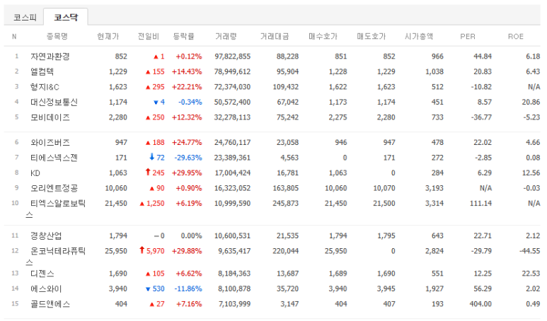Click the 시가총액 column header
Image resolution: width=547 pixels, height=321 pixels.
(419, 36)
